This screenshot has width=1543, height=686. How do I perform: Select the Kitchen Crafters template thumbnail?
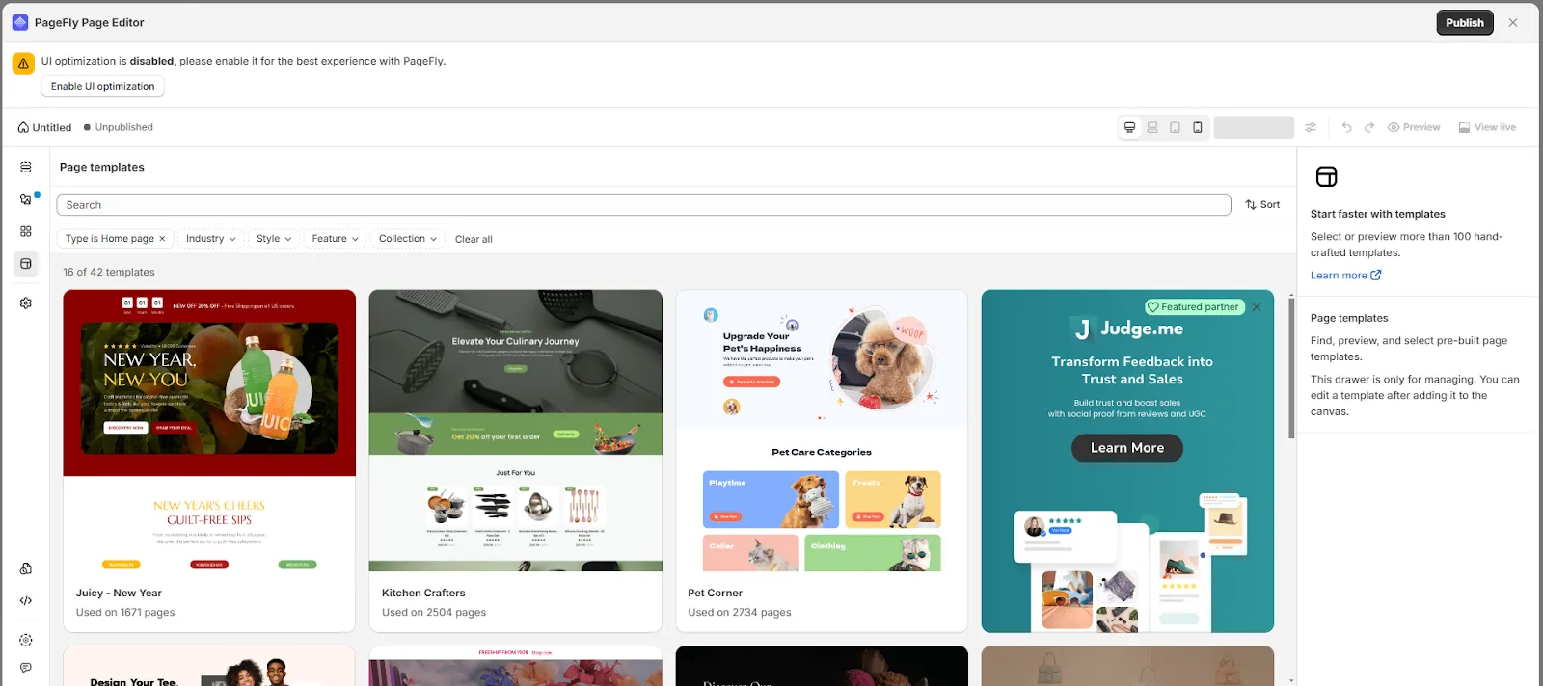[x=516, y=431]
